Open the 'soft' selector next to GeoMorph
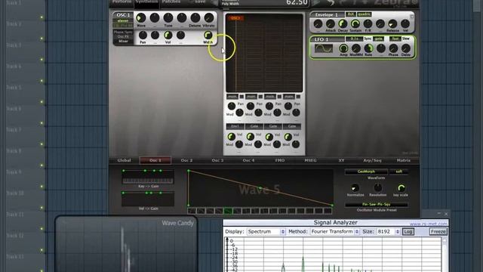 399,172
